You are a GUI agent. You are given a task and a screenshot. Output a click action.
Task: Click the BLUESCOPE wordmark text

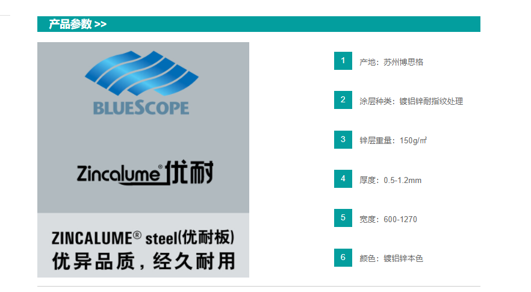click(141, 108)
